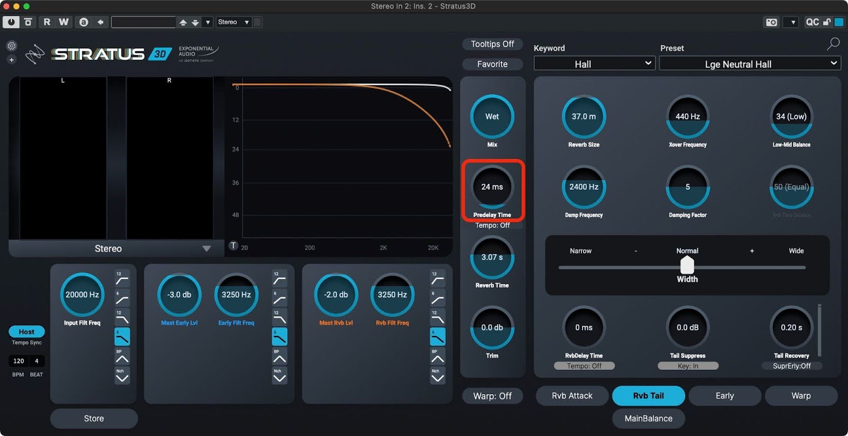Switch to MainBalance tab
The height and width of the screenshot is (436, 848).
click(648, 419)
